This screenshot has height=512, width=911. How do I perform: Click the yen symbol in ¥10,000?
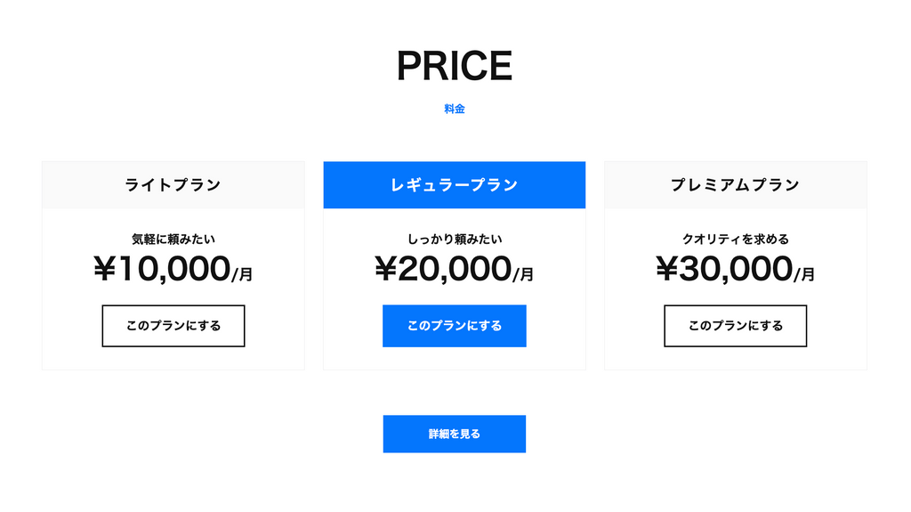[105, 269]
